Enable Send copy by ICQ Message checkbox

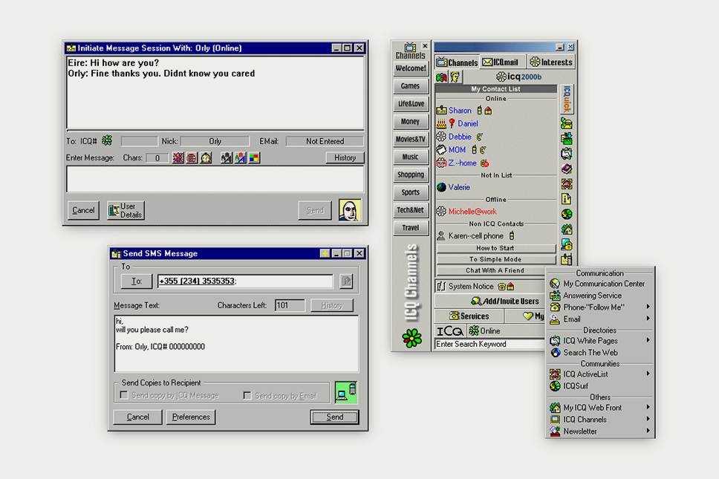pos(124,396)
